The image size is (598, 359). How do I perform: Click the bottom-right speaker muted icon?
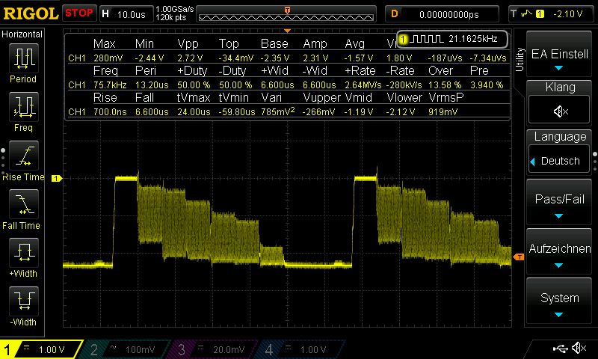(579, 349)
